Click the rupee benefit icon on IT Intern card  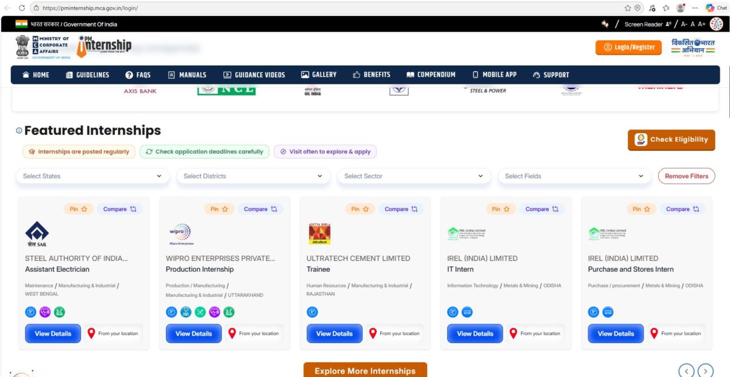click(453, 312)
